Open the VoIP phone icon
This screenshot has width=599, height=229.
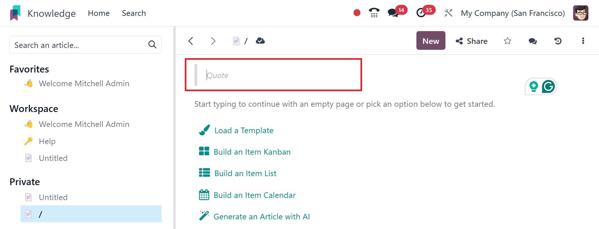[x=374, y=13]
